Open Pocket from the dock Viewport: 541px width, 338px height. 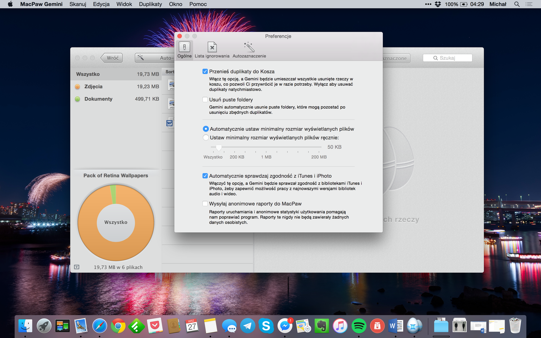click(x=155, y=326)
